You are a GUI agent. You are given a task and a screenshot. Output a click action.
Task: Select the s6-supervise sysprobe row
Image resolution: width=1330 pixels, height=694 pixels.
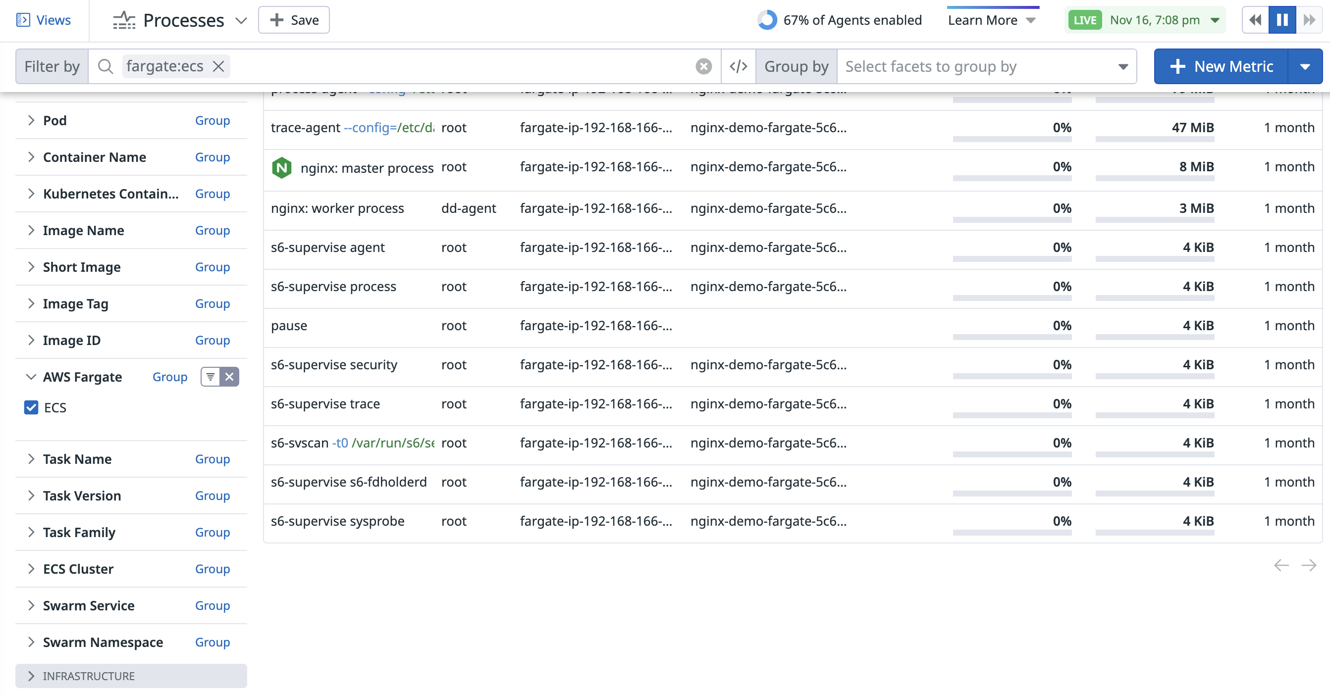(x=793, y=523)
